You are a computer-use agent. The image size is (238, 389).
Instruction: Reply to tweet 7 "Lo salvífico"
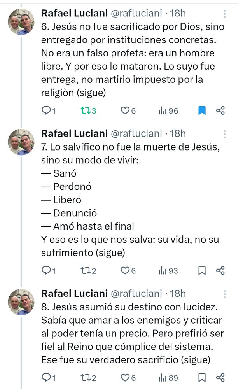(x=46, y=270)
